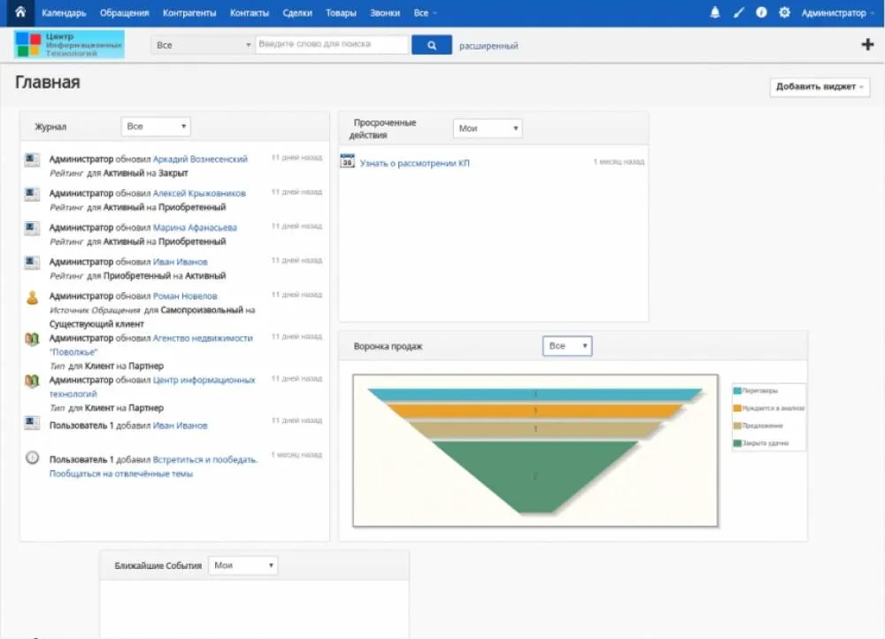Click расширенный advanced search link

click(489, 46)
